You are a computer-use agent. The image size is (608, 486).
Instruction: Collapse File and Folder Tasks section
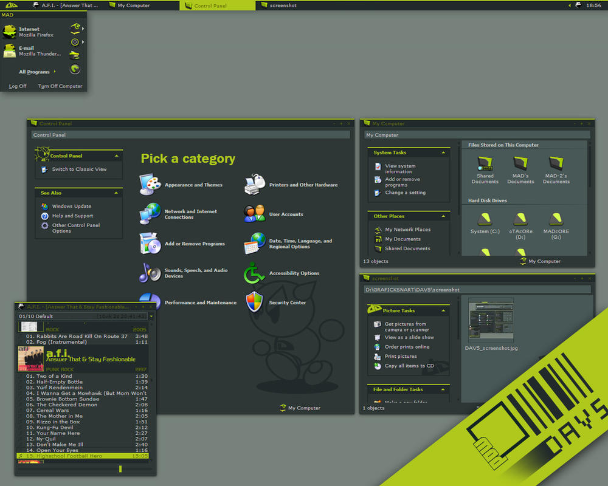click(x=443, y=389)
